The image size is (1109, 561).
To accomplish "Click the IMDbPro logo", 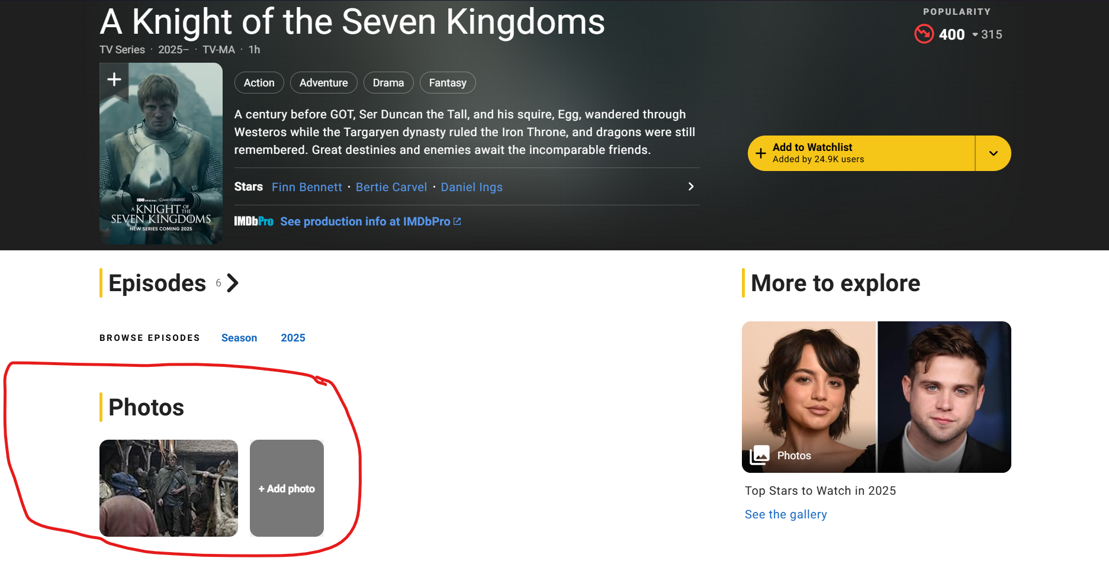I will [x=253, y=221].
